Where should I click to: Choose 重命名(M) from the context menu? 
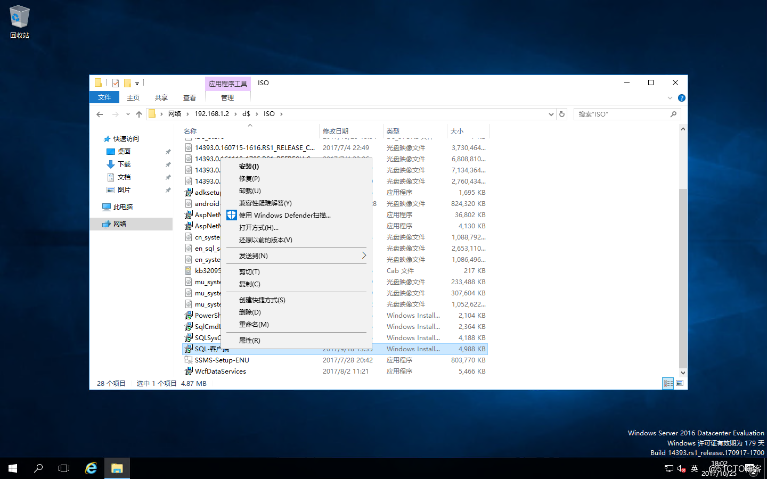[x=296, y=325]
